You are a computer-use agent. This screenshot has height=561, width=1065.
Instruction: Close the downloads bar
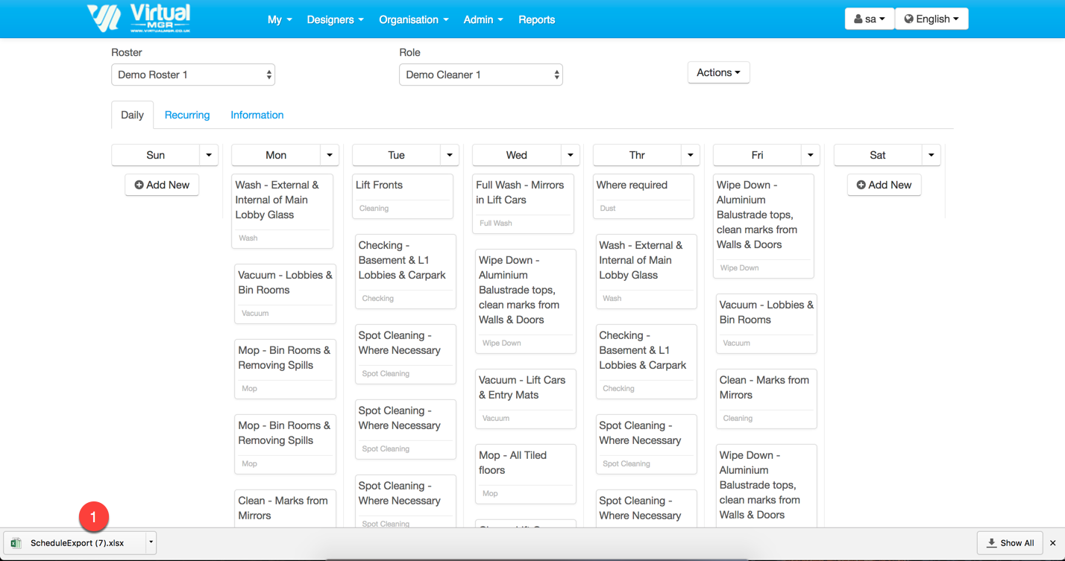tap(1052, 543)
